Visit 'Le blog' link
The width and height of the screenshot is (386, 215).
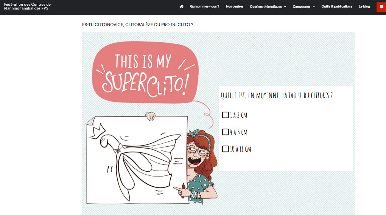(364, 6)
